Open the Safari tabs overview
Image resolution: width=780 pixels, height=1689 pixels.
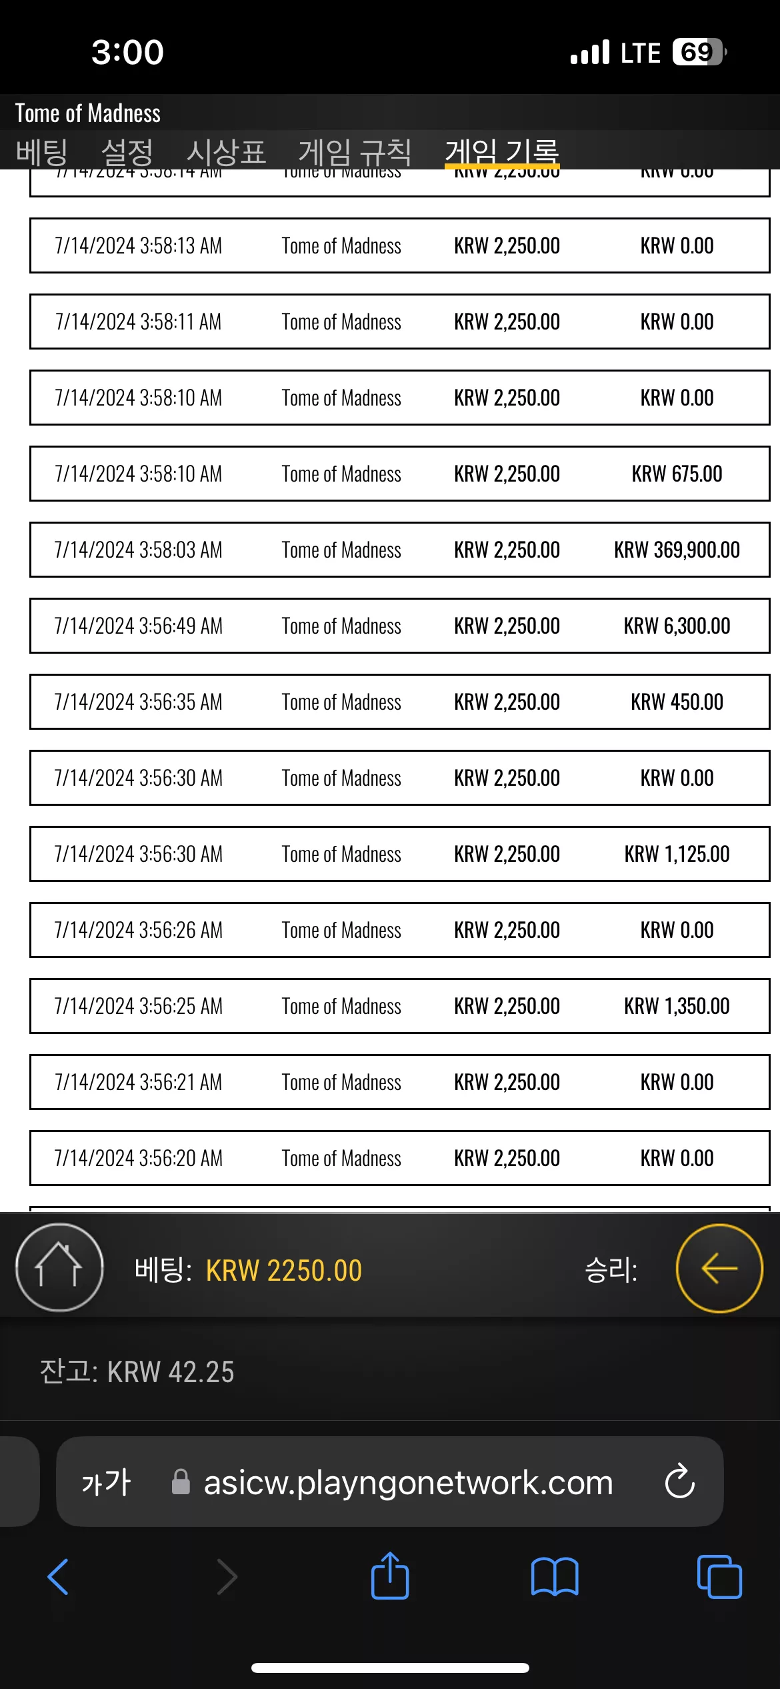[719, 1577]
